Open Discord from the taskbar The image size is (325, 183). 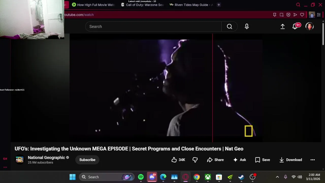click(x=152, y=177)
